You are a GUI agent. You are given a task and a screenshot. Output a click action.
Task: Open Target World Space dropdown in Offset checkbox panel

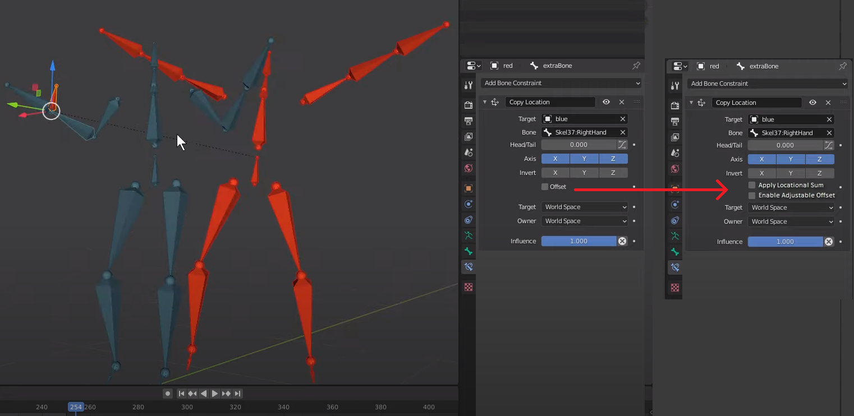585,207
